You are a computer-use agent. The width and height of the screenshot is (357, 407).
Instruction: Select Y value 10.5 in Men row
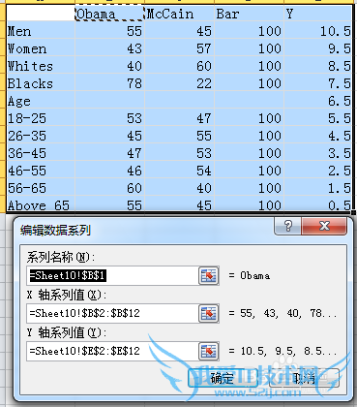click(x=318, y=31)
